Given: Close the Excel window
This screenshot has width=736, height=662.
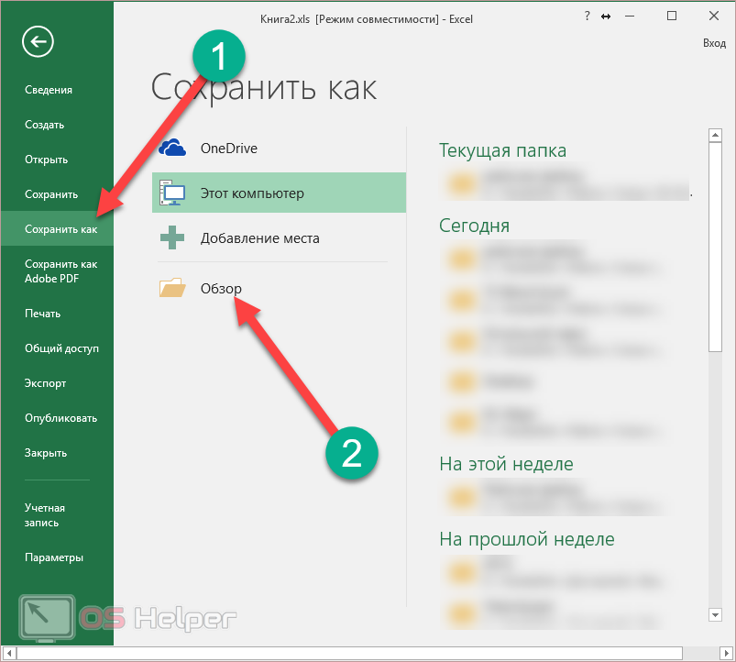Looking at the screenshot, I should click(714, 16).
